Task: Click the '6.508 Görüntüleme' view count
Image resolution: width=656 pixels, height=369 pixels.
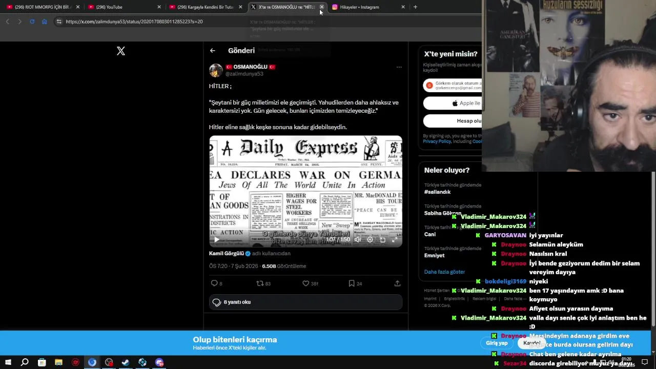Action: (284, 266)
